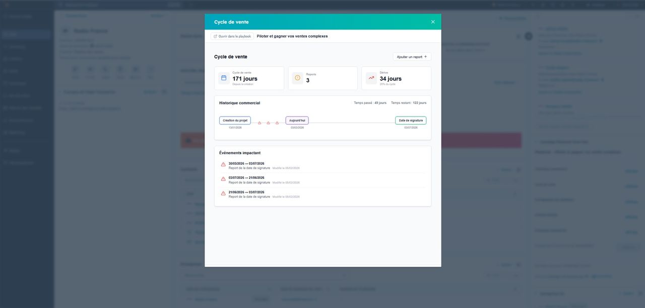Image resolution: width=645 pixels, height=308 pixels.
Task: Click the warning triangle beside the 03/07/2026 report
Action: [222, 178]
